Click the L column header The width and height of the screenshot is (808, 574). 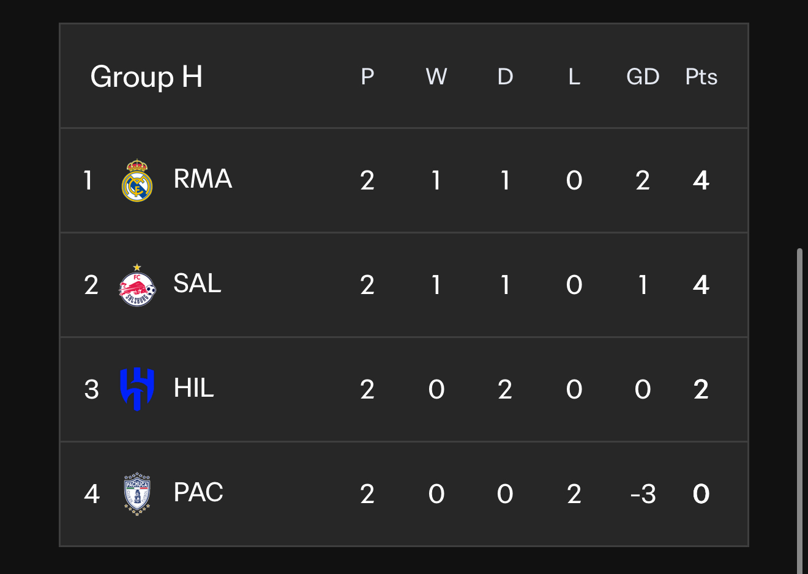pyautogui.click(x=574, y=77)
